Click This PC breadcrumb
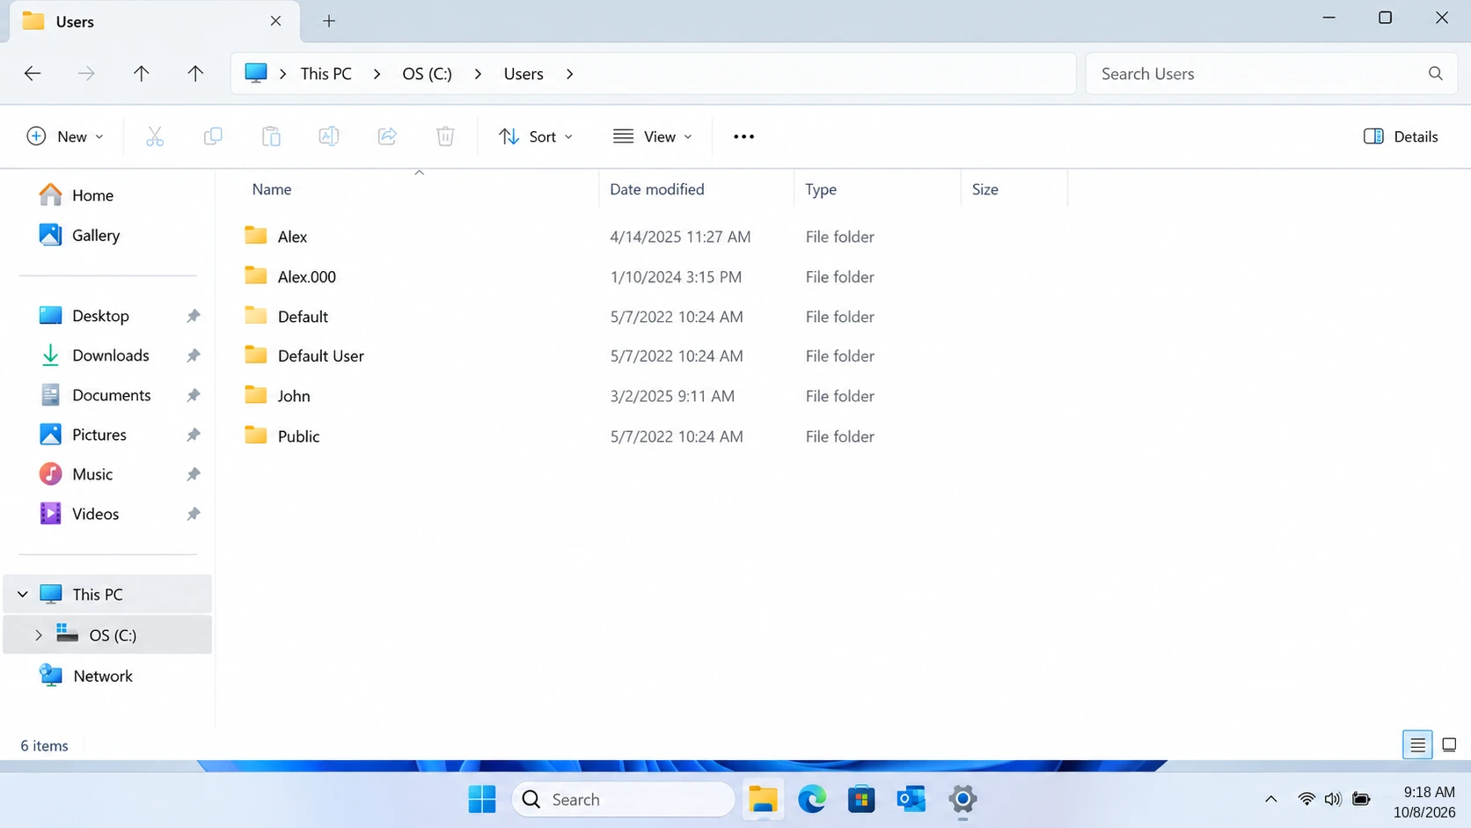Screen dimensions: 1471x828 [x=326, y=74]
